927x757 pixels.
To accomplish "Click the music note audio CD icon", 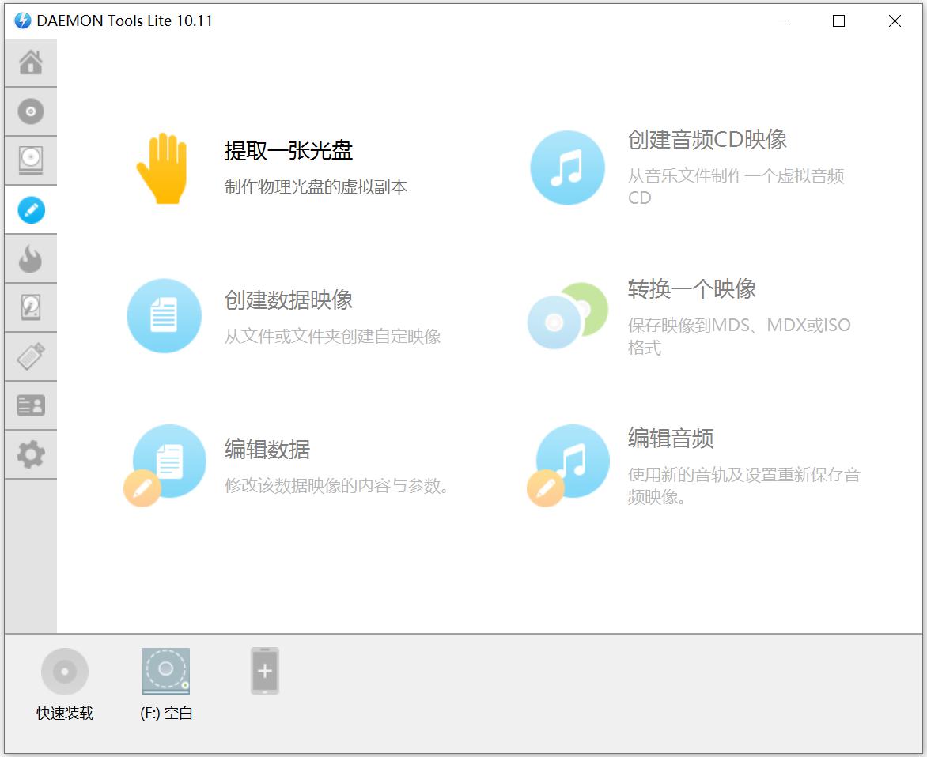I will [x=568, y=168].
